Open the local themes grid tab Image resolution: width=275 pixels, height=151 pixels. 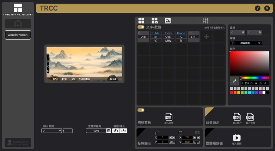coord(141,20)
